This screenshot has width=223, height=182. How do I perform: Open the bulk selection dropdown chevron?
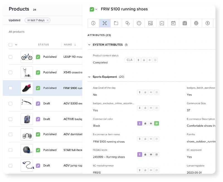(16, 45)
